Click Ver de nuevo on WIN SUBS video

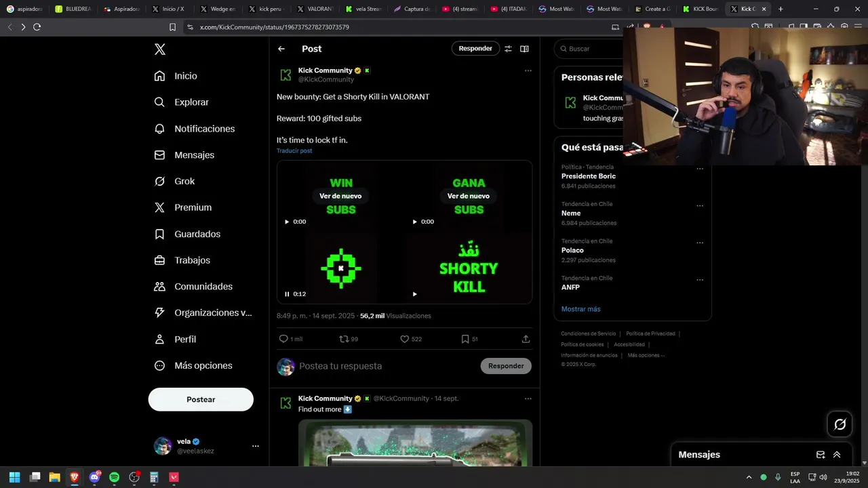pos(340,196)
